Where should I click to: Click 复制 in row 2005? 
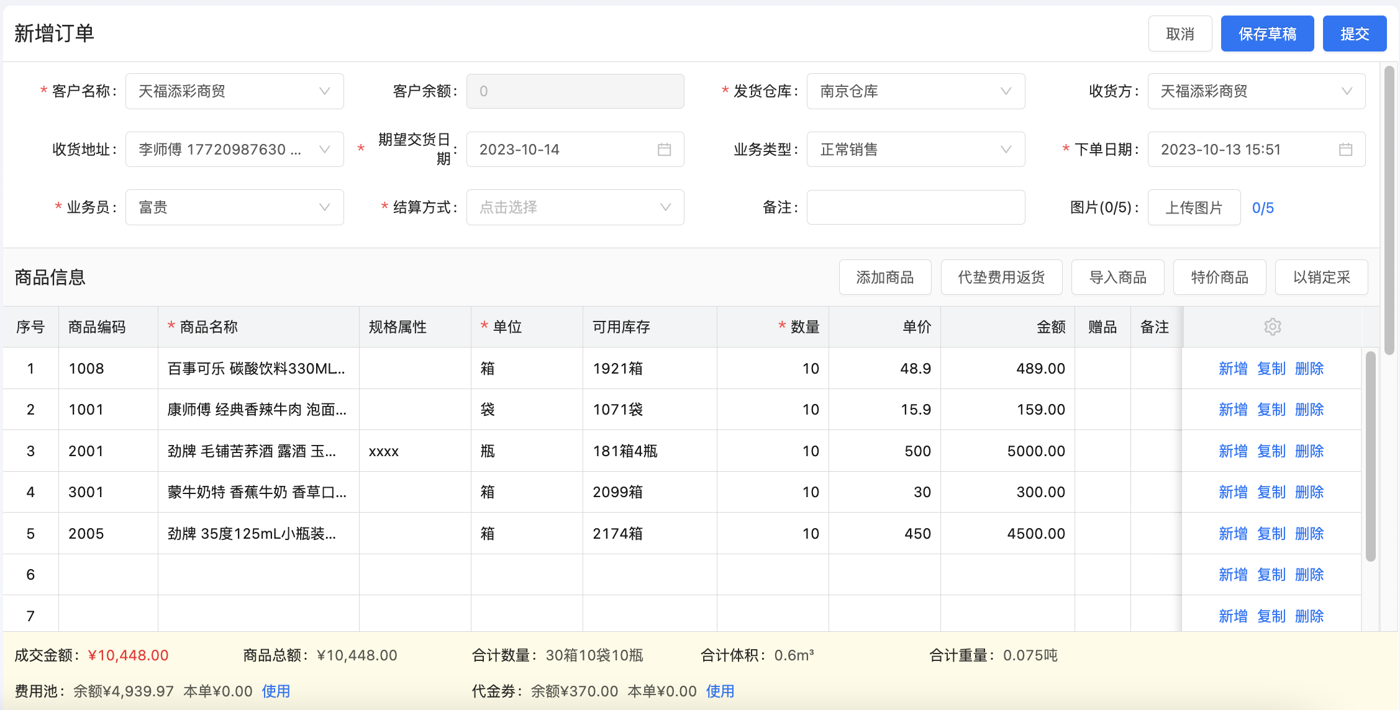[1271, 534]
